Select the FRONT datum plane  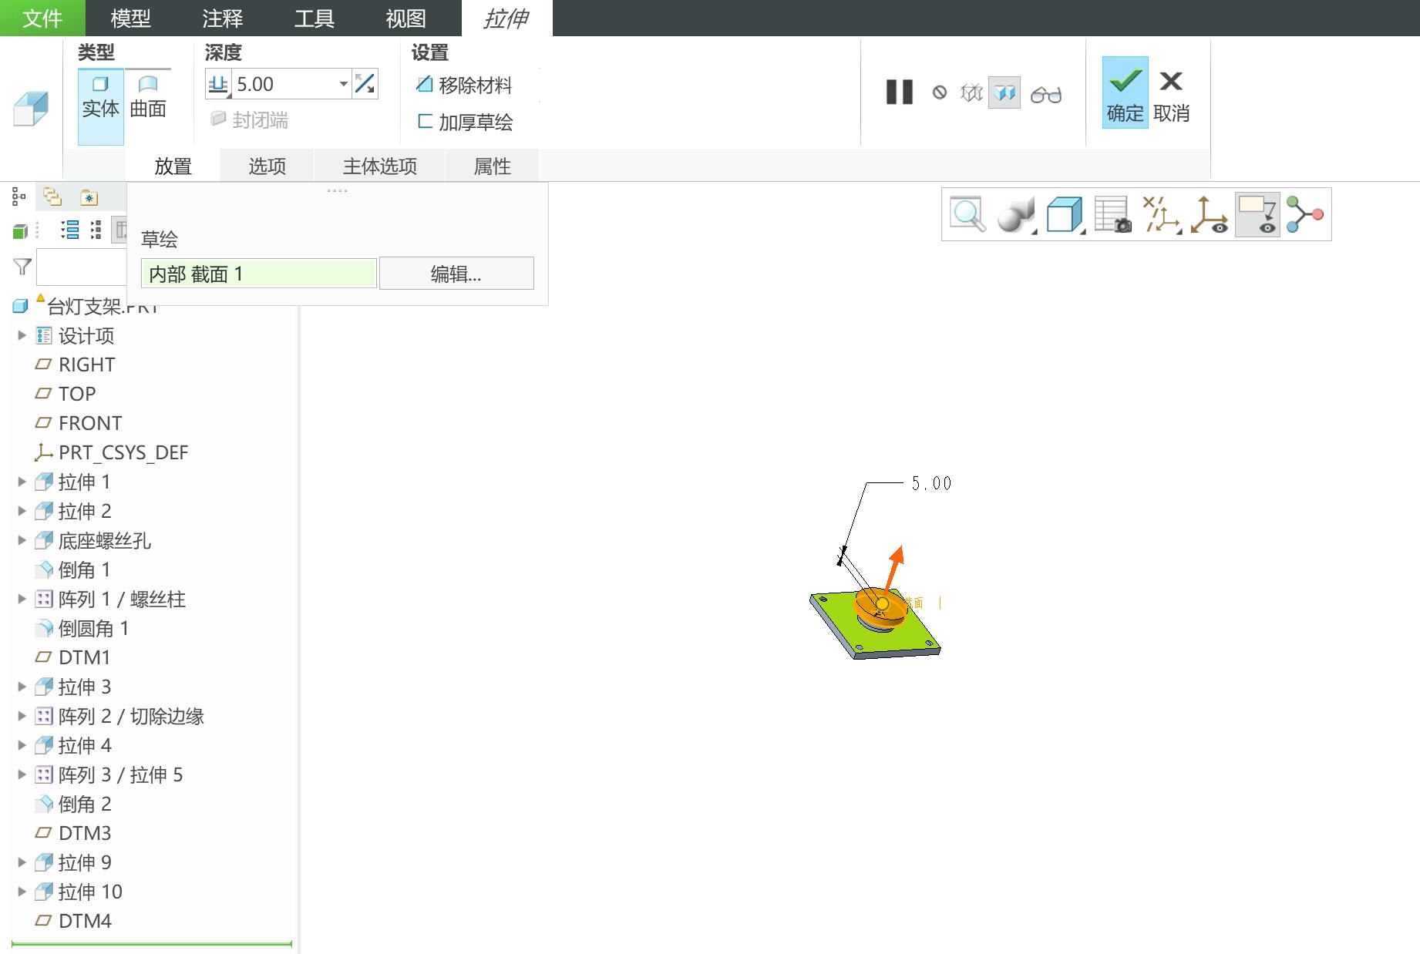click(x=79, y=423)
